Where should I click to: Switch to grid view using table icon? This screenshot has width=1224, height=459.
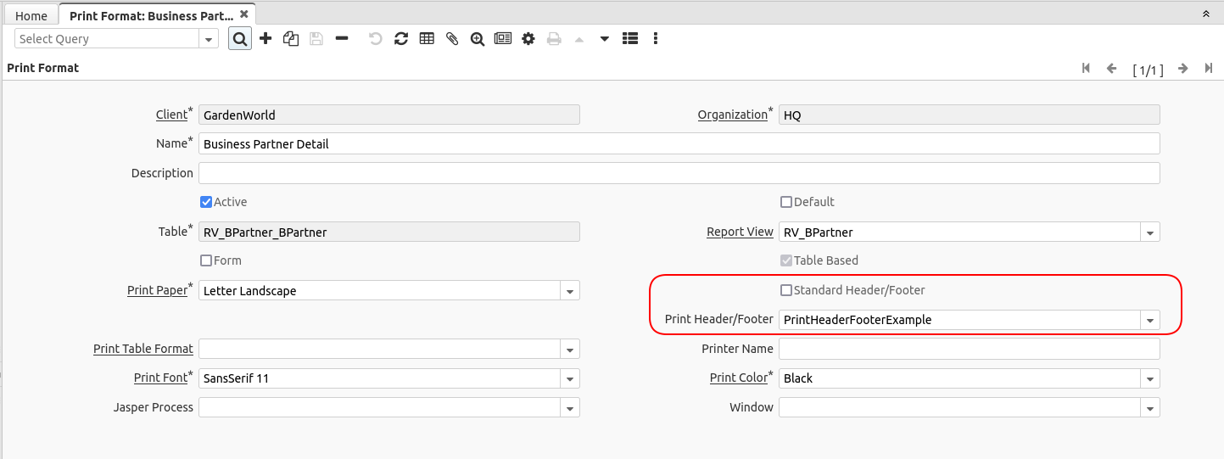427,39
